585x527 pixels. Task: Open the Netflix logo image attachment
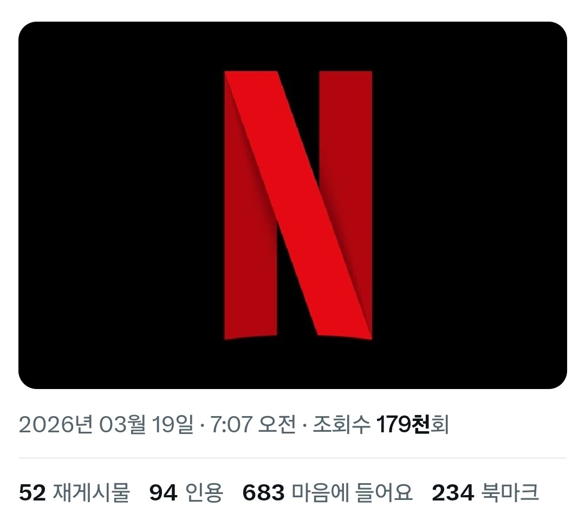pyautogui.click(x=292, y=206)
